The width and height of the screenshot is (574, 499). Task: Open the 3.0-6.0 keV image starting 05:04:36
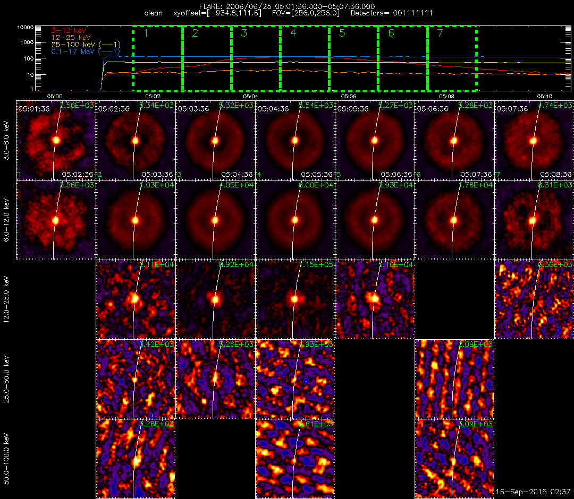(295, 140)
